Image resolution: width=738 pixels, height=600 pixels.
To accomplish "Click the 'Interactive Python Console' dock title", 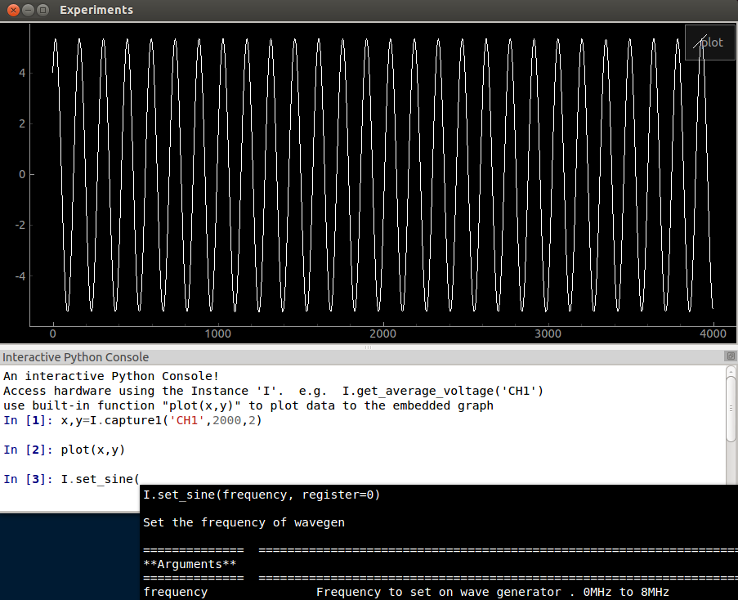I will (x=75, y=357).
